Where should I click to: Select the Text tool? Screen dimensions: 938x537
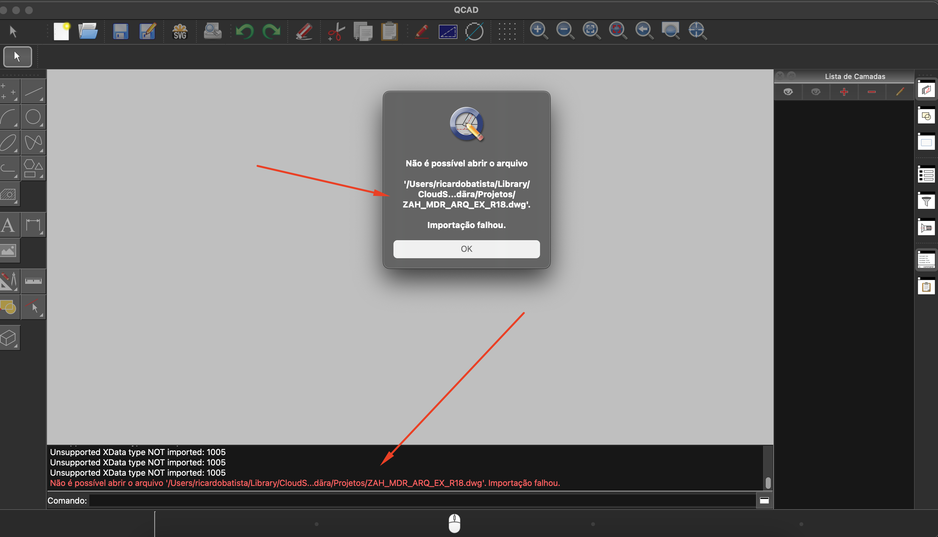click(x=9, y=225)
